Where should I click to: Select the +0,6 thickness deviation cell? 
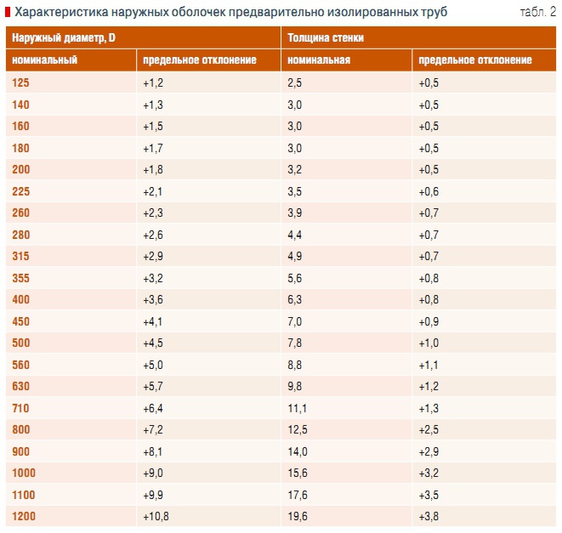click(x=429, y=191)
